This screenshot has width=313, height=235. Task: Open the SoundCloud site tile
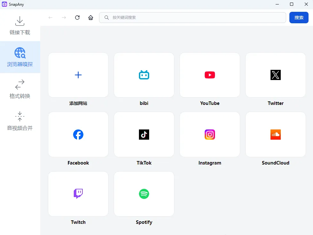[x=275, y=135]
